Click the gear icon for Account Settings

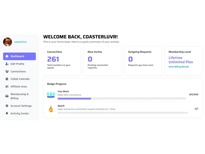click(7, 106)
